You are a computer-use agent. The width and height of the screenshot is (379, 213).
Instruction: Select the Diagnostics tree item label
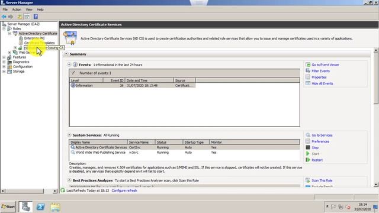coord(21,62)
